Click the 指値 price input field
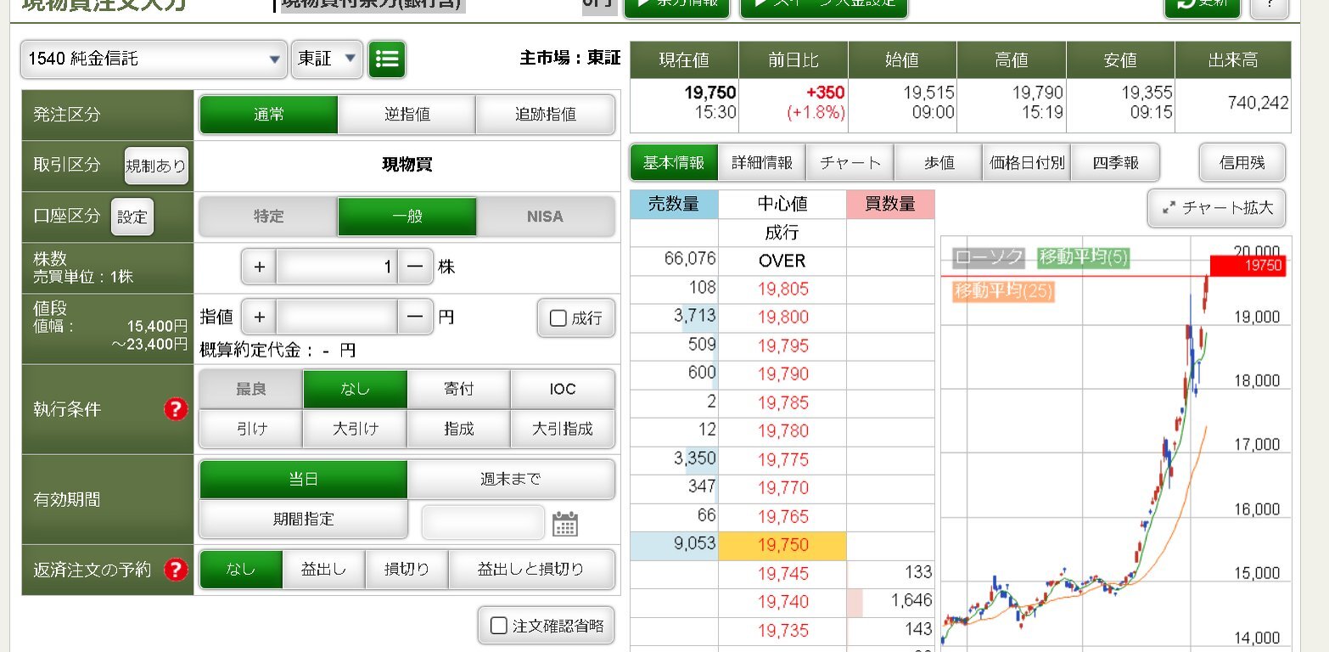This screenshot has width=1329, height=652. pyautogui.click(x=337, y=318)
